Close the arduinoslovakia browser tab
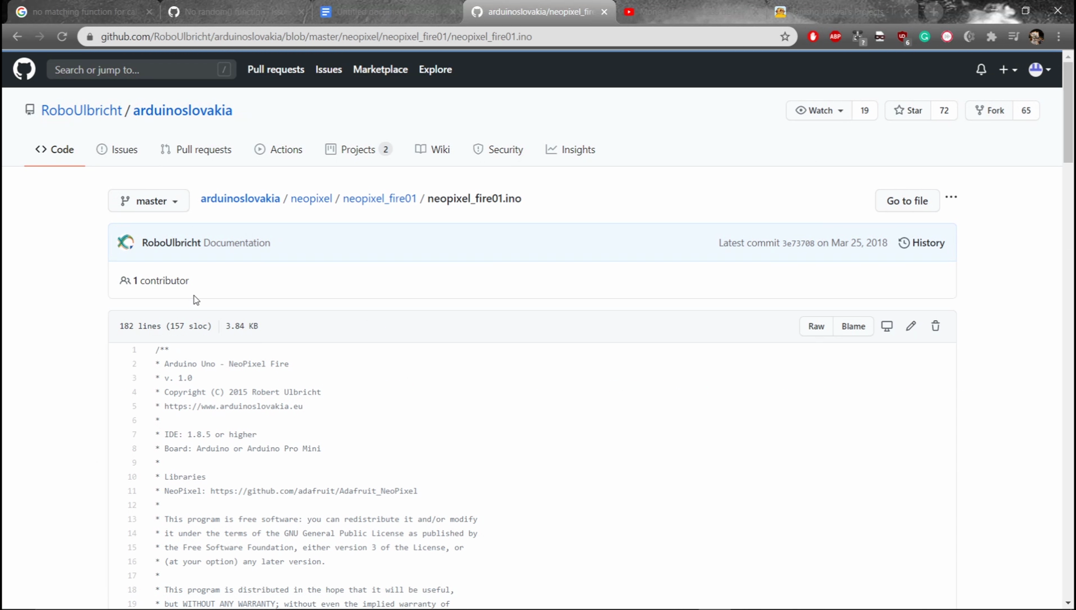Screen dimensions: 1076x610 604,12
